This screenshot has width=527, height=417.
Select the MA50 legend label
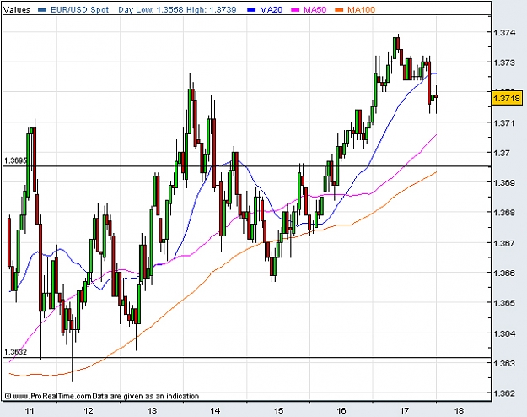[x=315, y=10]
